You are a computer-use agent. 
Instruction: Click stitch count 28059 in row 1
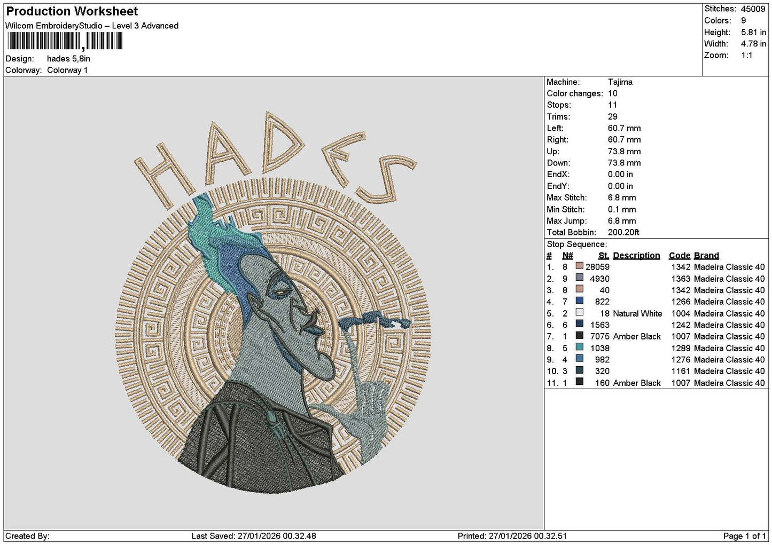tap(597, 267)
